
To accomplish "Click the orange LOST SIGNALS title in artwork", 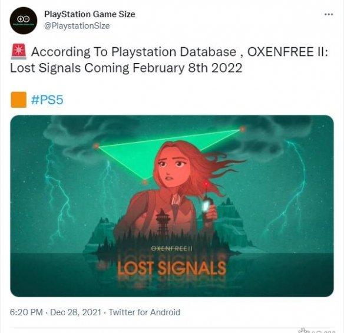I will point(171,268).
